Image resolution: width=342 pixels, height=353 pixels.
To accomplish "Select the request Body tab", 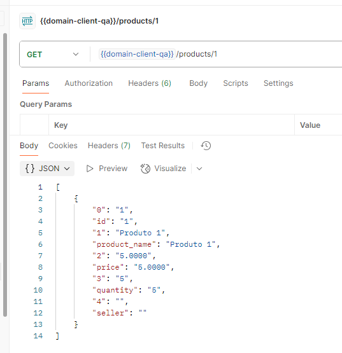I will click(199, 83).
